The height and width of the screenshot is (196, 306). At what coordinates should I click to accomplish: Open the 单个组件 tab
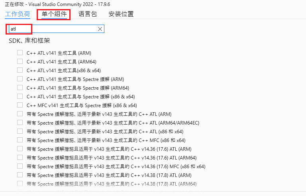click(54, 14)
